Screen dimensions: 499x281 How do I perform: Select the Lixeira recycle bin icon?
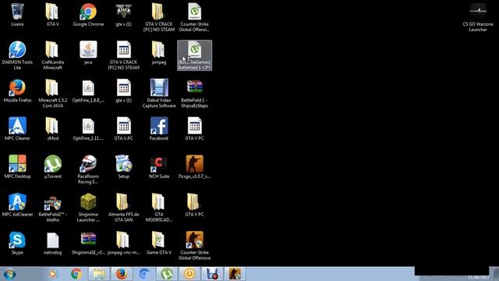tap(17, 15)
